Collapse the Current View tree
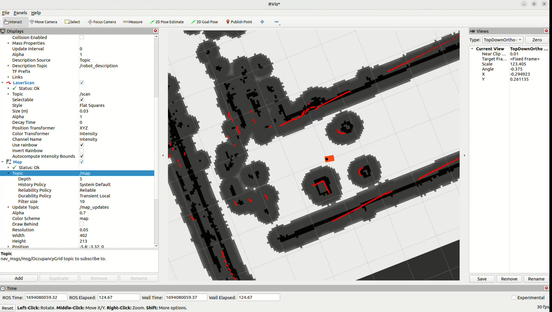The image size is (552, 312). click(x=472, y=49)
